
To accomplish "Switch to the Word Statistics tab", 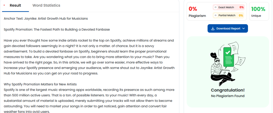I will pos(46,5).
